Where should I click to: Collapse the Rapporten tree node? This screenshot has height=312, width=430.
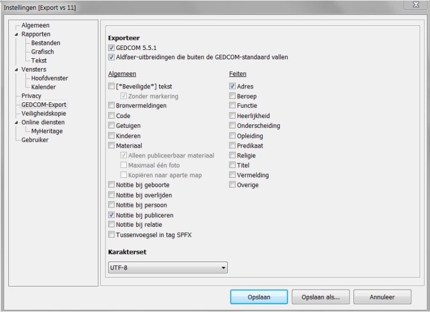click(x=16, y=34)
